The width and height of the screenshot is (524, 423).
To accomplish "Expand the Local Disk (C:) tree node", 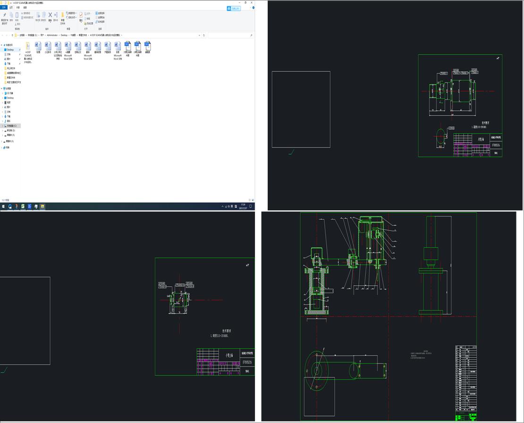I will (x=2, y=126).
